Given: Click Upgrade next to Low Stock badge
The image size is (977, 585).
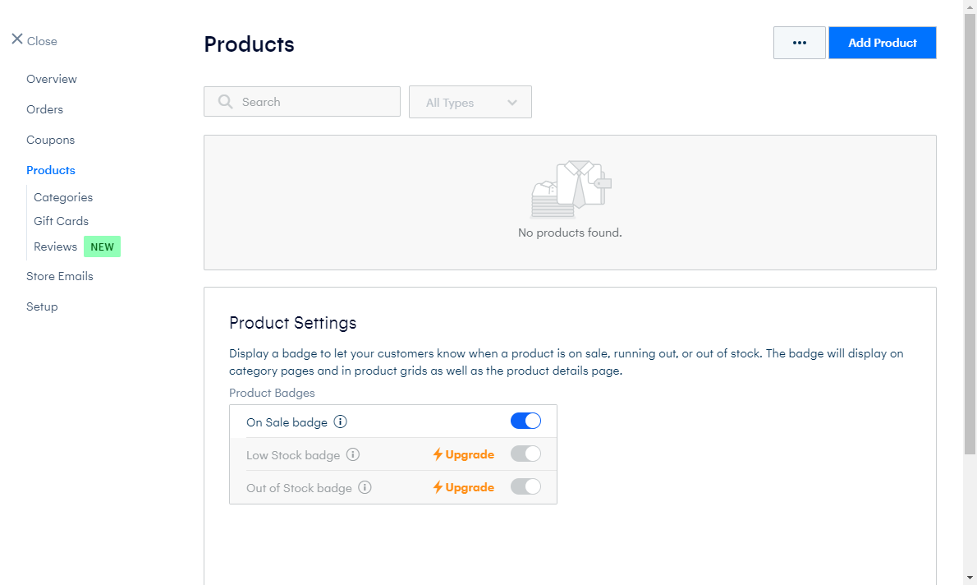Looking at the screenshot, I should (x=464, y=454).
